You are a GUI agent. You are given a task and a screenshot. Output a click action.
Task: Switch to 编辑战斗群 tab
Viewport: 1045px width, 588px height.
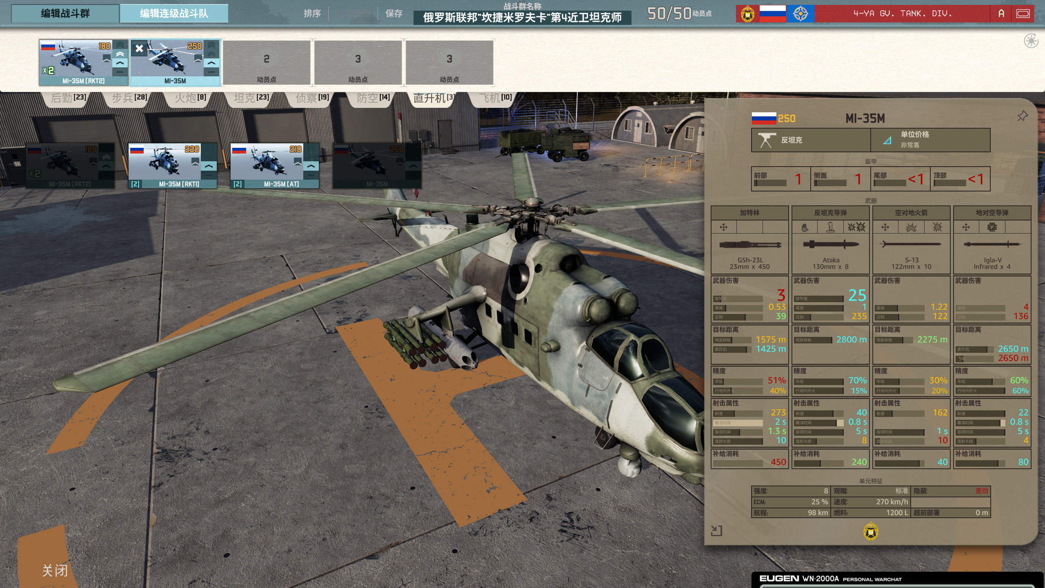point(65,14)
